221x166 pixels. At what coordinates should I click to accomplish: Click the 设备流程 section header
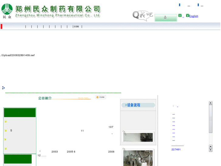(x=138, y=105)
